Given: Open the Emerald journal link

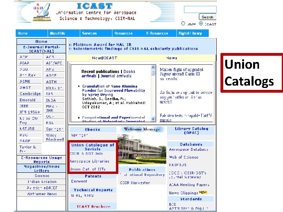Looking at the screenshot, I should click(28, 100).
